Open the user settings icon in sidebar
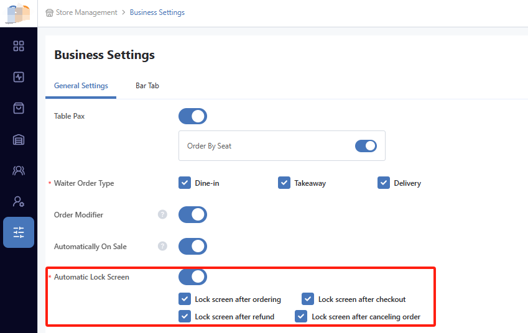The height and width of the screenshot is (333, 528). tap(19, 201)
